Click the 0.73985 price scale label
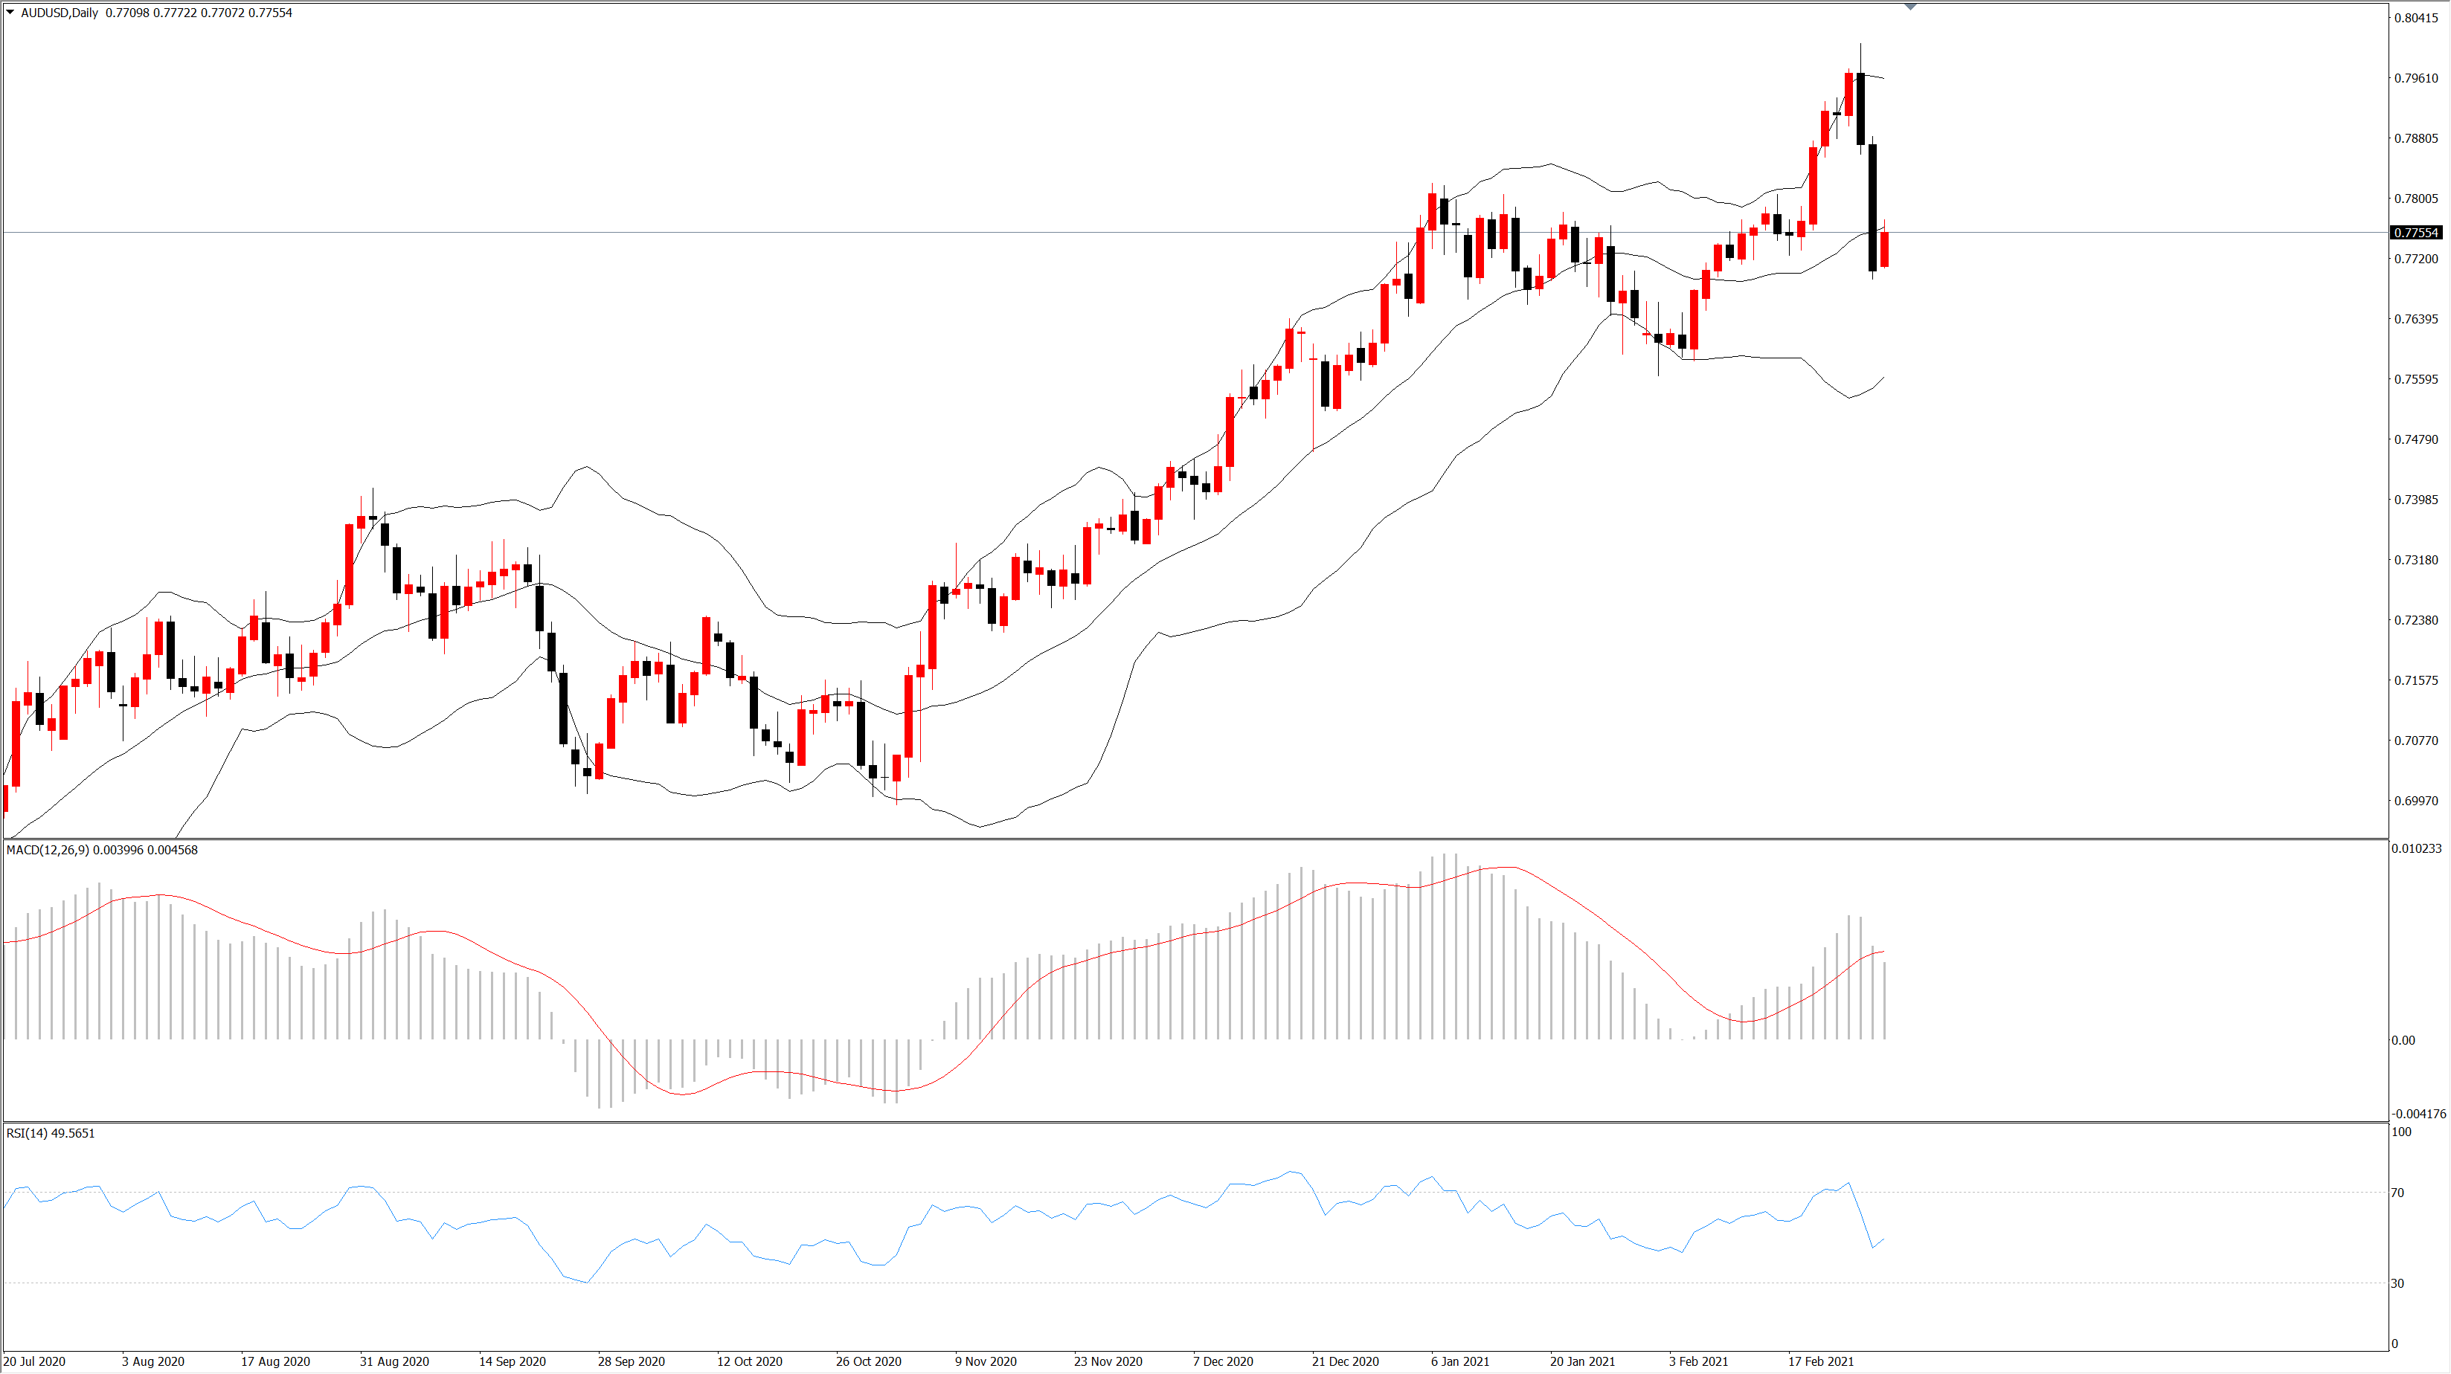2451x1374 pixels. 2416,500
